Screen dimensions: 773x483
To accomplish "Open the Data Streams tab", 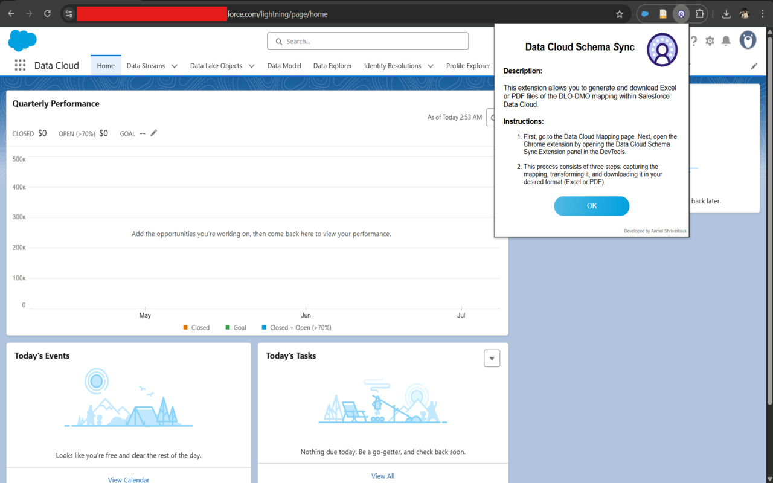I will point(146,66).
